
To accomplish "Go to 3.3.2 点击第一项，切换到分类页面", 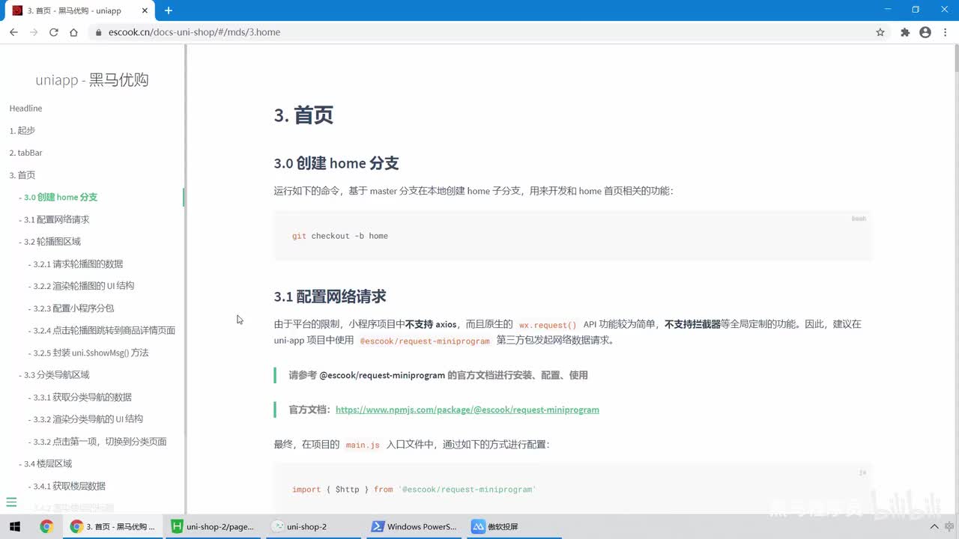I will (100, 442).
